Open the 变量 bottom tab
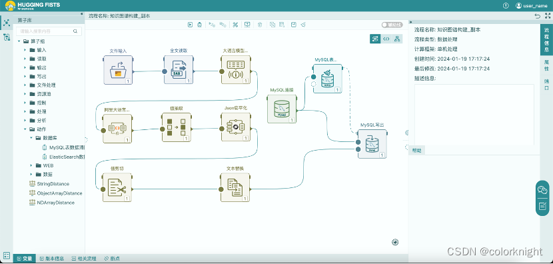 click(25, 259)
